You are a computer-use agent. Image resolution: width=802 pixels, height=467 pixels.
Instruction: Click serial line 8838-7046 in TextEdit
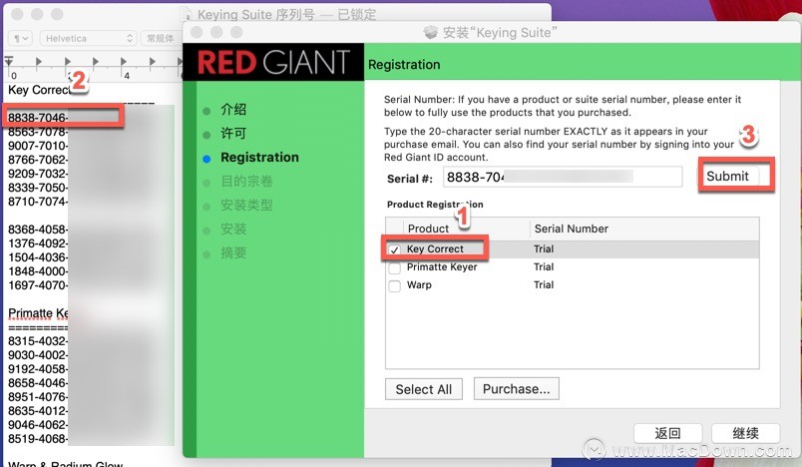point(37,118)
